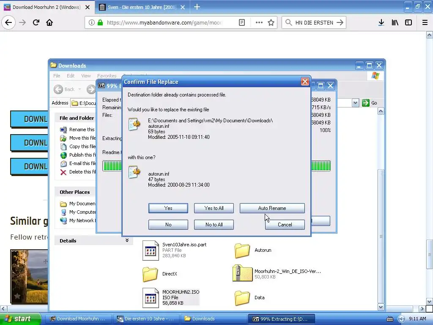Click Copy this file task
This screenshot has width=433, height=325.
(78, 146)
